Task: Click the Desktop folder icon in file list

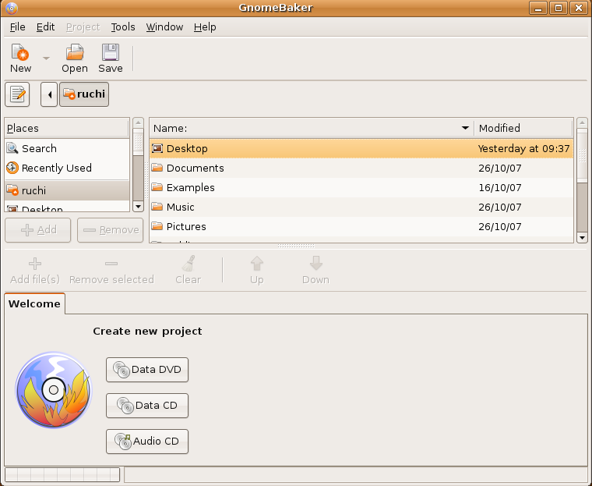Action: pos(157,148)
